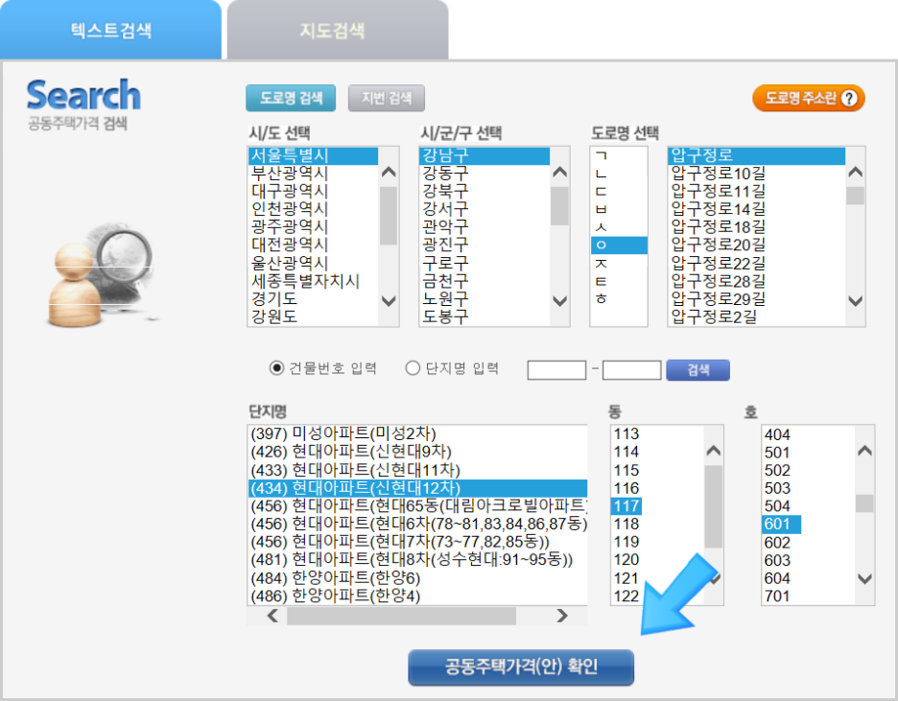The width and height of the screenshot is (898, 701).
Task: Select 건물번호 입력 radio button
Action: pos(276,368)
